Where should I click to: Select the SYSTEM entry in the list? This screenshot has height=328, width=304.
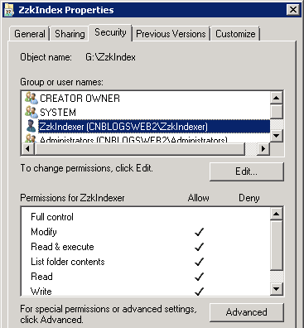(58, 113)
